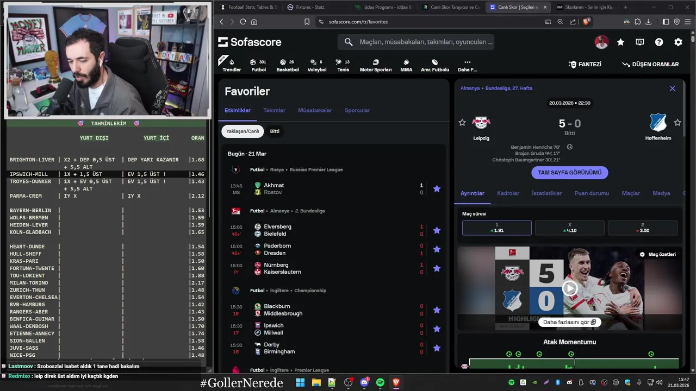696x391 pixels.
Task: Switch to the Etkinlikler tab
Action: 238,110
